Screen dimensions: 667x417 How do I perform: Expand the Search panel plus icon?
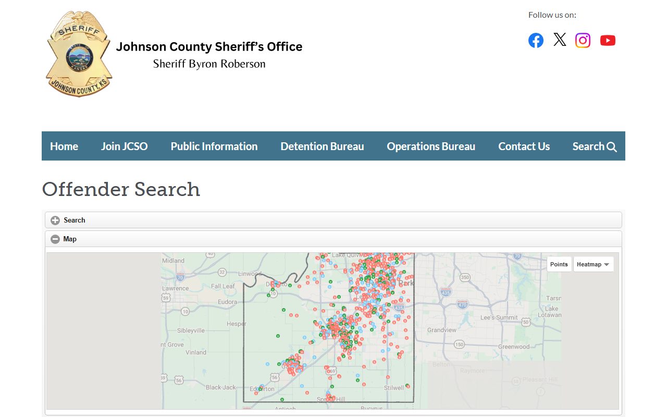coord(55,220)
